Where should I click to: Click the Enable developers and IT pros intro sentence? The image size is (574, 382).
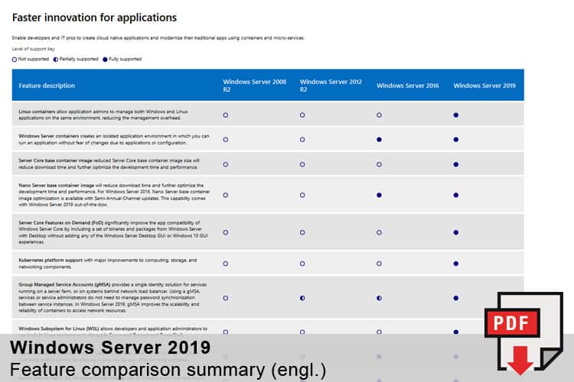(158, 38)
